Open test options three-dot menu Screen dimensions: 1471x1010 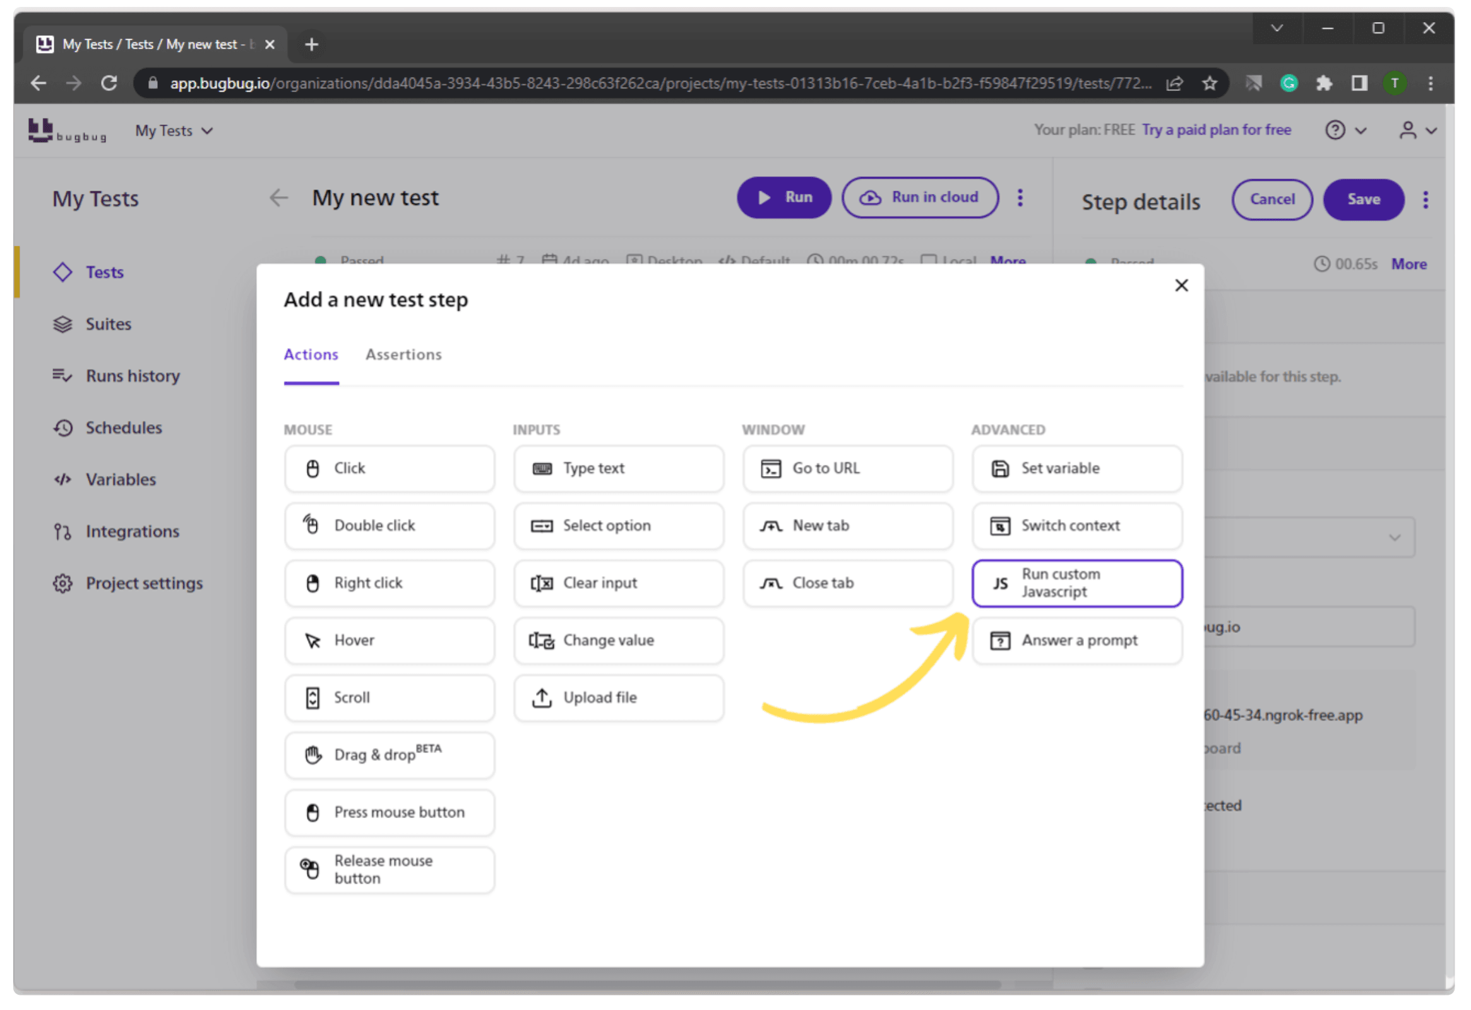tap(1020, 198)
